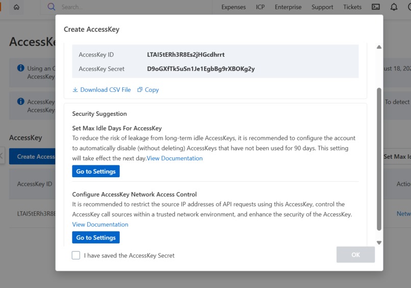The height and width of the screenshot is (288, 411).
Task: Click Download CSV File link
Action: coord(106,90)
